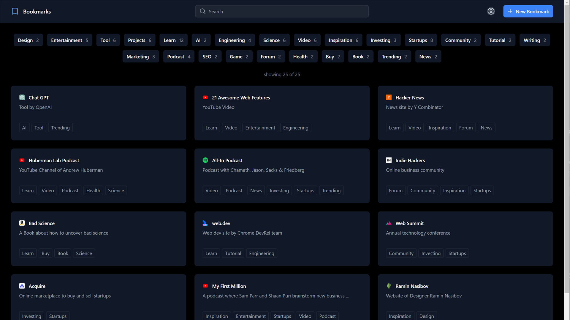
Task: Click Design tag on Ramin Nasibov card
Action: (x=426, y=316)
